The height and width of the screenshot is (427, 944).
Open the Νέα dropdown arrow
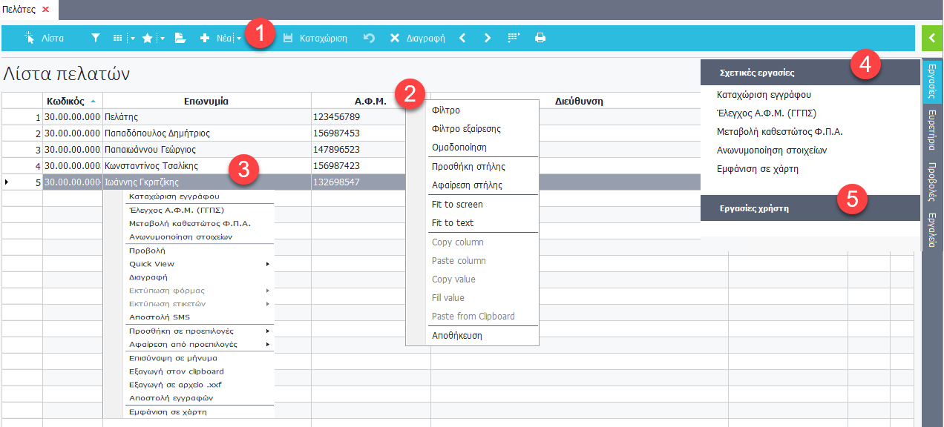pos(240,39)
